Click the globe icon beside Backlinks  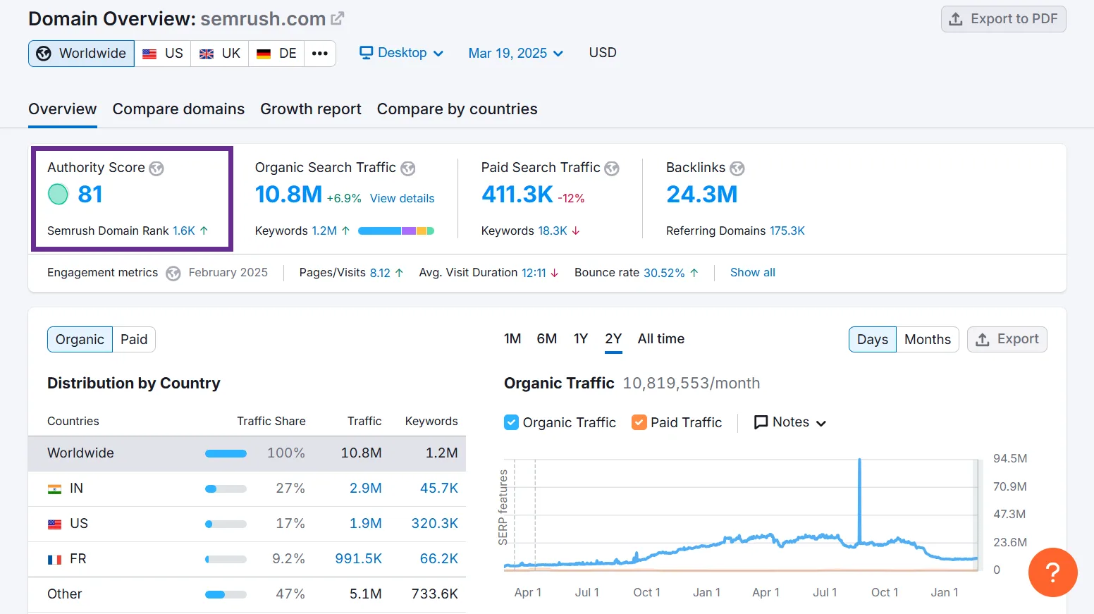(x=737, y=168)
